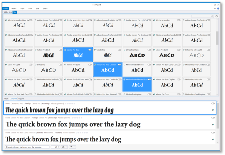Click the sample text input field
The width and height of the screenshot is (225, 155).
click(27, 147)
